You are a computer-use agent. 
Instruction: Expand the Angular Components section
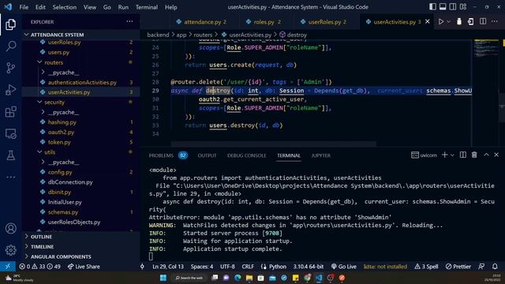[61, 256]
